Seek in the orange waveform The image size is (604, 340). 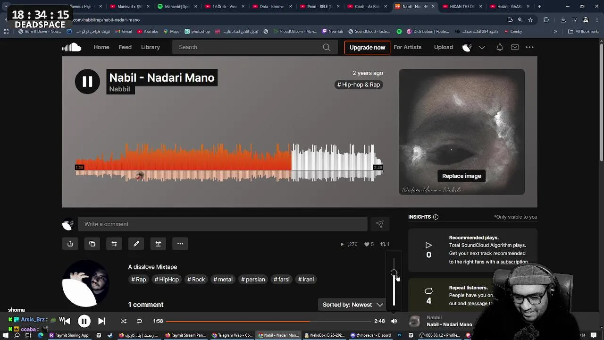point(183,161)
